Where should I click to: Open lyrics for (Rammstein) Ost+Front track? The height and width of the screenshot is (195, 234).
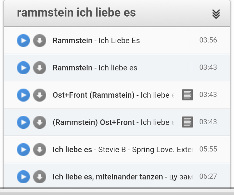click(x=188, y=122)
